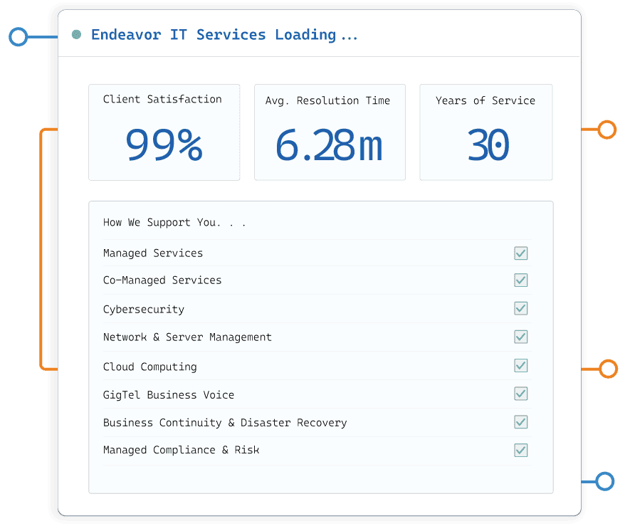Select the Managed Services row text

pyautogui.click(x=153, y=253)
